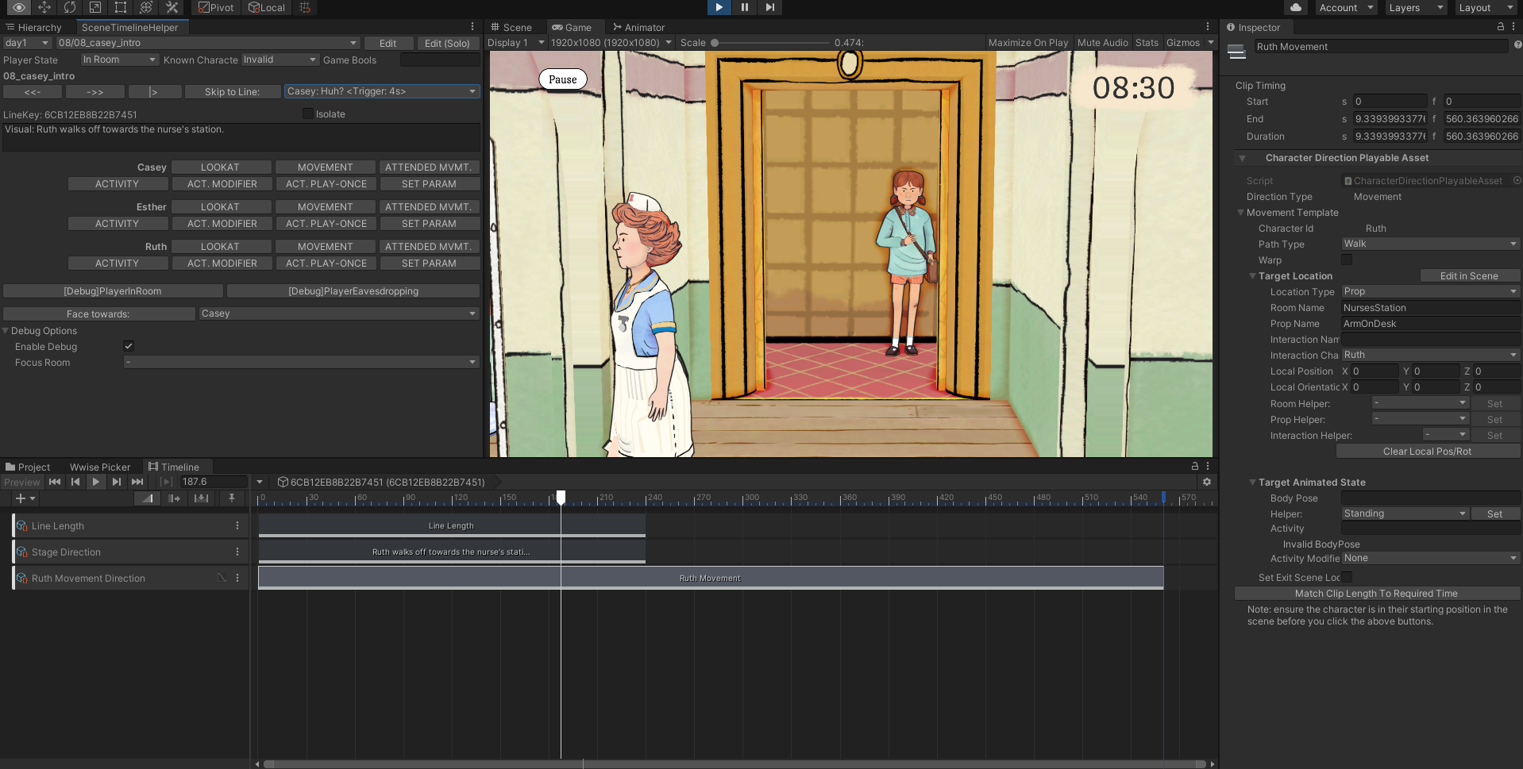Viewport: 1523px width, 769px height.
Task: Switch to the Scene tab
Action: coord(511,27)
